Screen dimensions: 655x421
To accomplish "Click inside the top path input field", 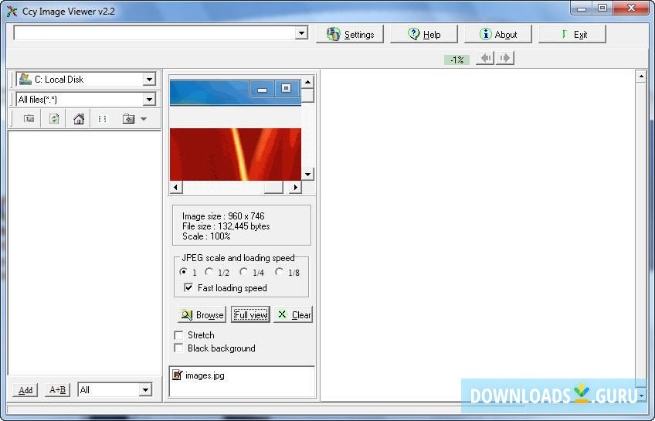I will pos(154,33).
